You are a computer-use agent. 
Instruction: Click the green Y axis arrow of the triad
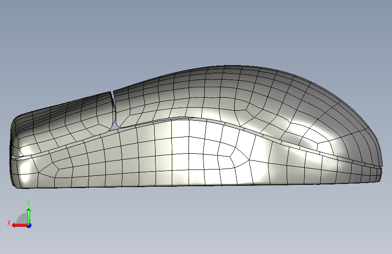pos(29,216)
